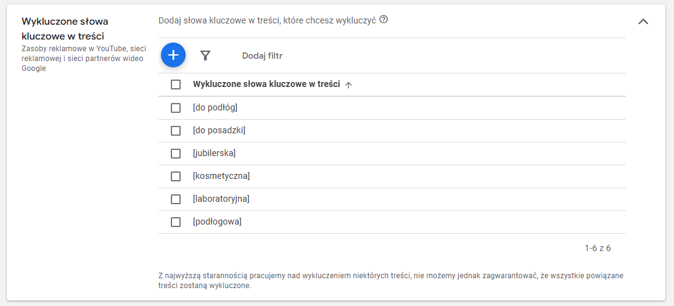Check the [kosmetyczna] keyword checkbox
674x306 pixels.
click(176, 176)
